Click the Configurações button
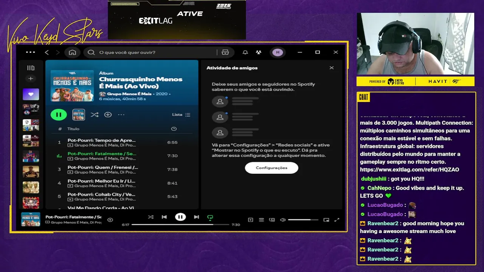 (x=271, y=168)
